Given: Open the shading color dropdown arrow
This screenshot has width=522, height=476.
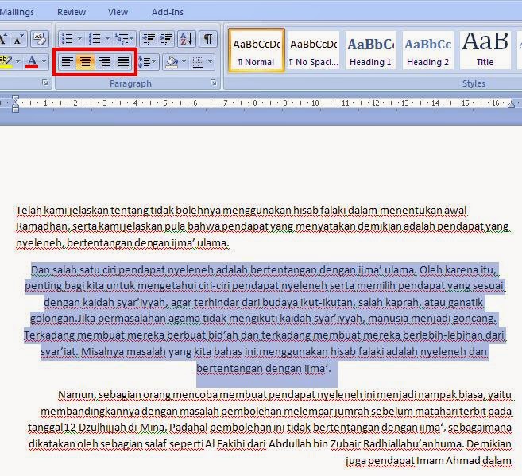Looking at the screenshot, I should tap(184, 61).
